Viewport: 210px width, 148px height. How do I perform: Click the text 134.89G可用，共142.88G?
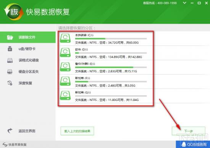click(125, 57)
